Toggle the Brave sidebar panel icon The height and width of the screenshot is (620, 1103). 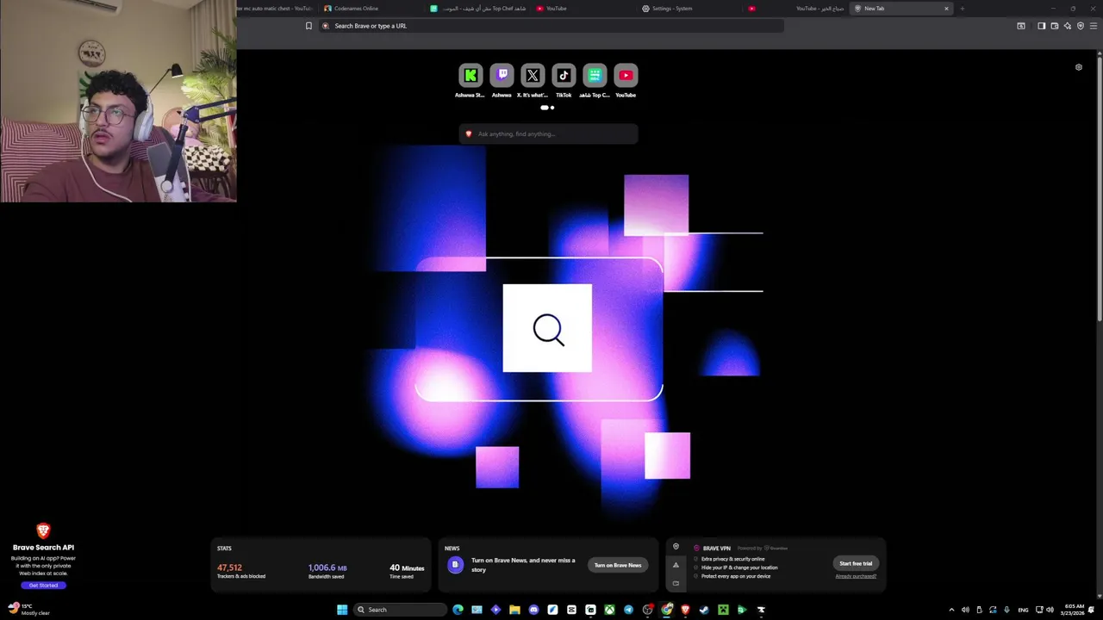1041,26
